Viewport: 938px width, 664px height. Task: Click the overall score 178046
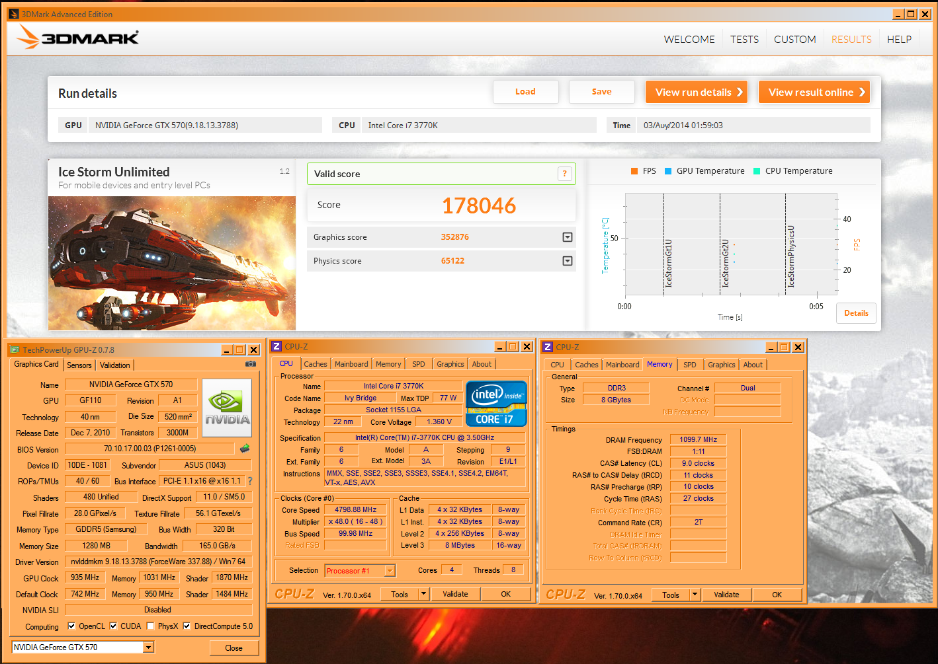(479, 205)
